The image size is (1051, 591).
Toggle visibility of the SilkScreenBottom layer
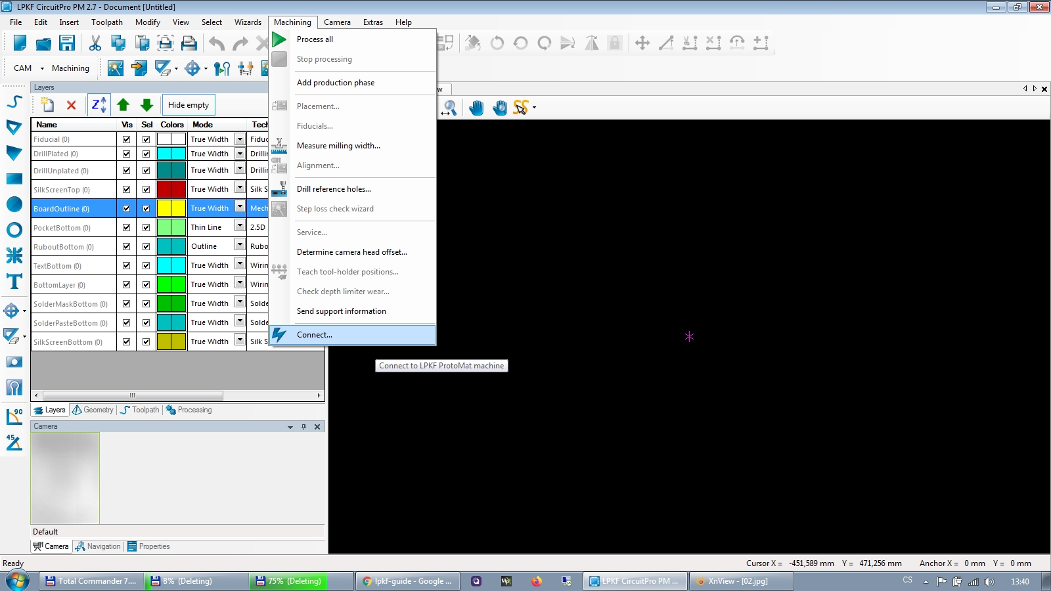tap(126, 341)
